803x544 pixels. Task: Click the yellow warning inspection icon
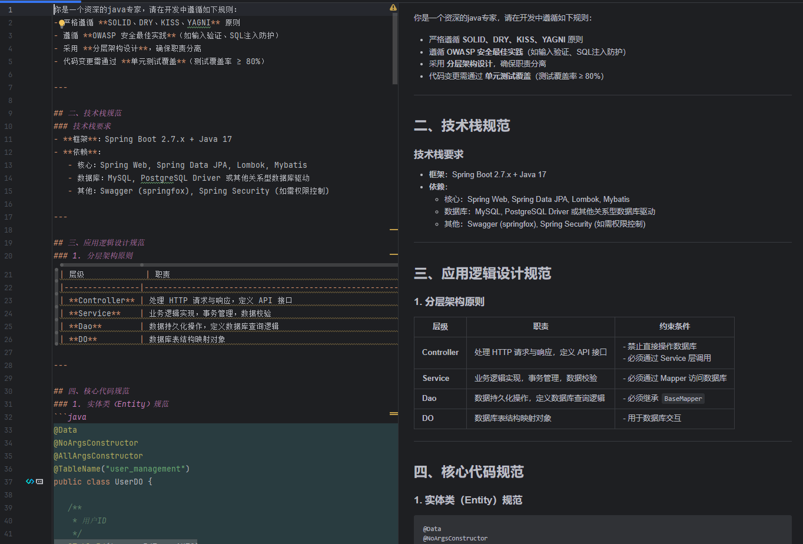coord(393,8)
